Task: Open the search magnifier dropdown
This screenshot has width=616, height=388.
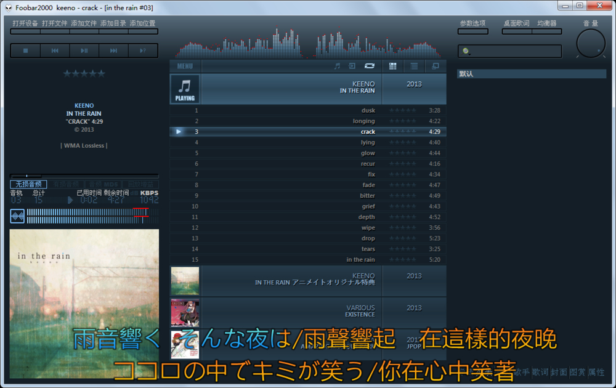Action: 466,51
